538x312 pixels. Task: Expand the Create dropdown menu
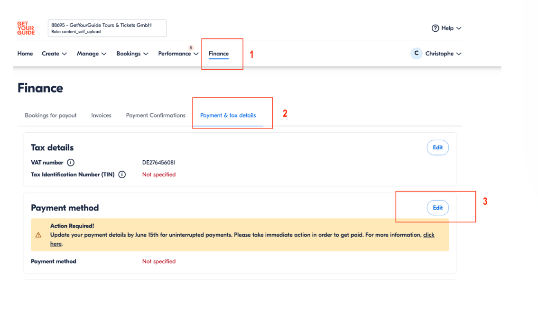(54, 54)
